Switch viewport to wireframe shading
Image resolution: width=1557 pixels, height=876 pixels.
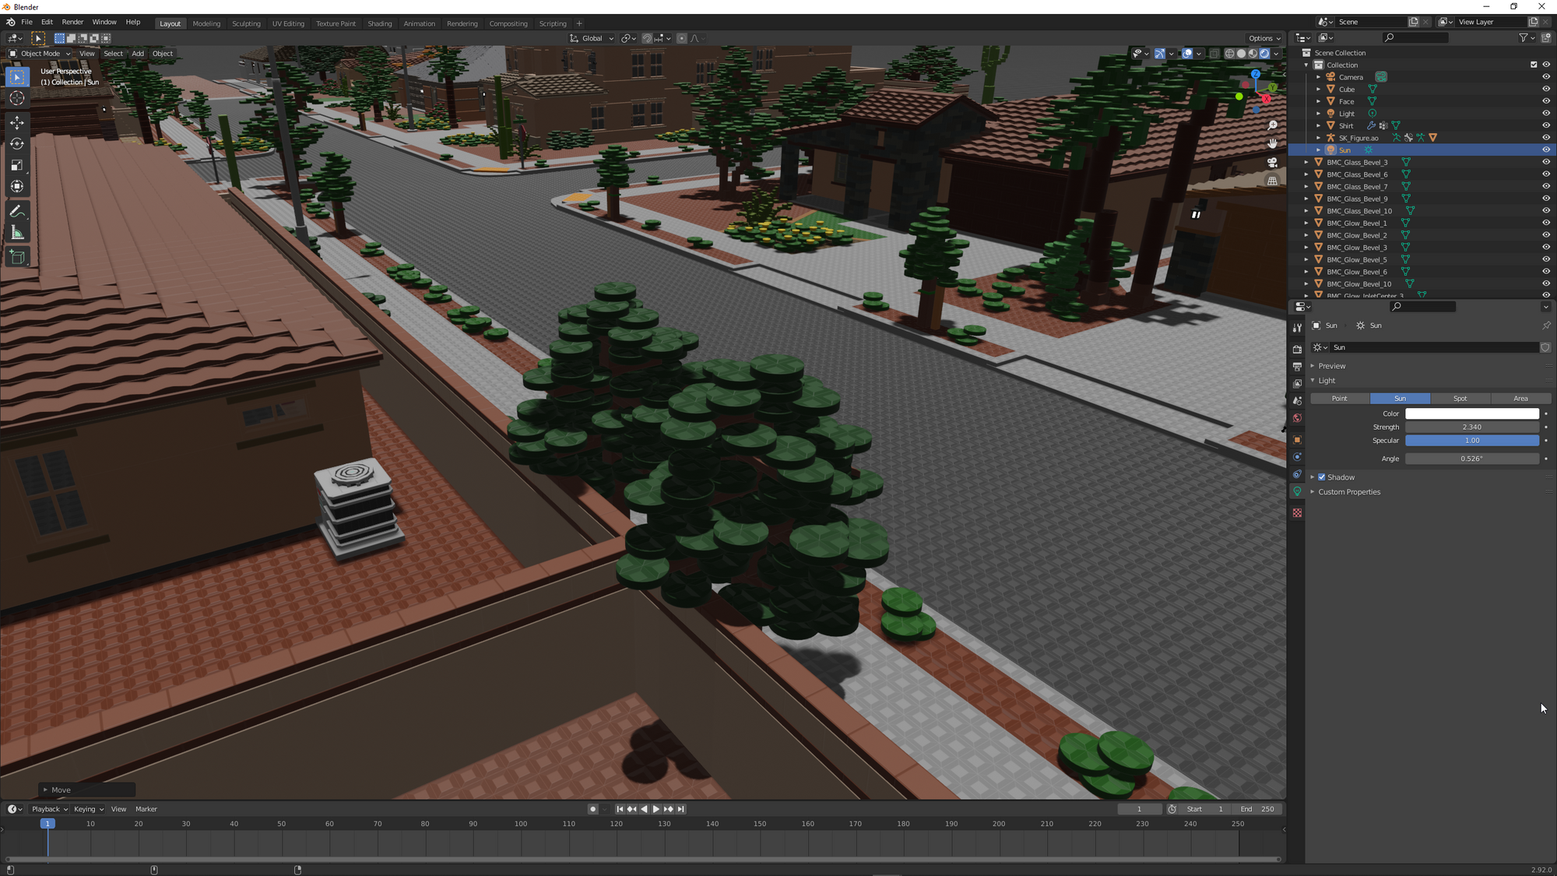(1230, 54)
